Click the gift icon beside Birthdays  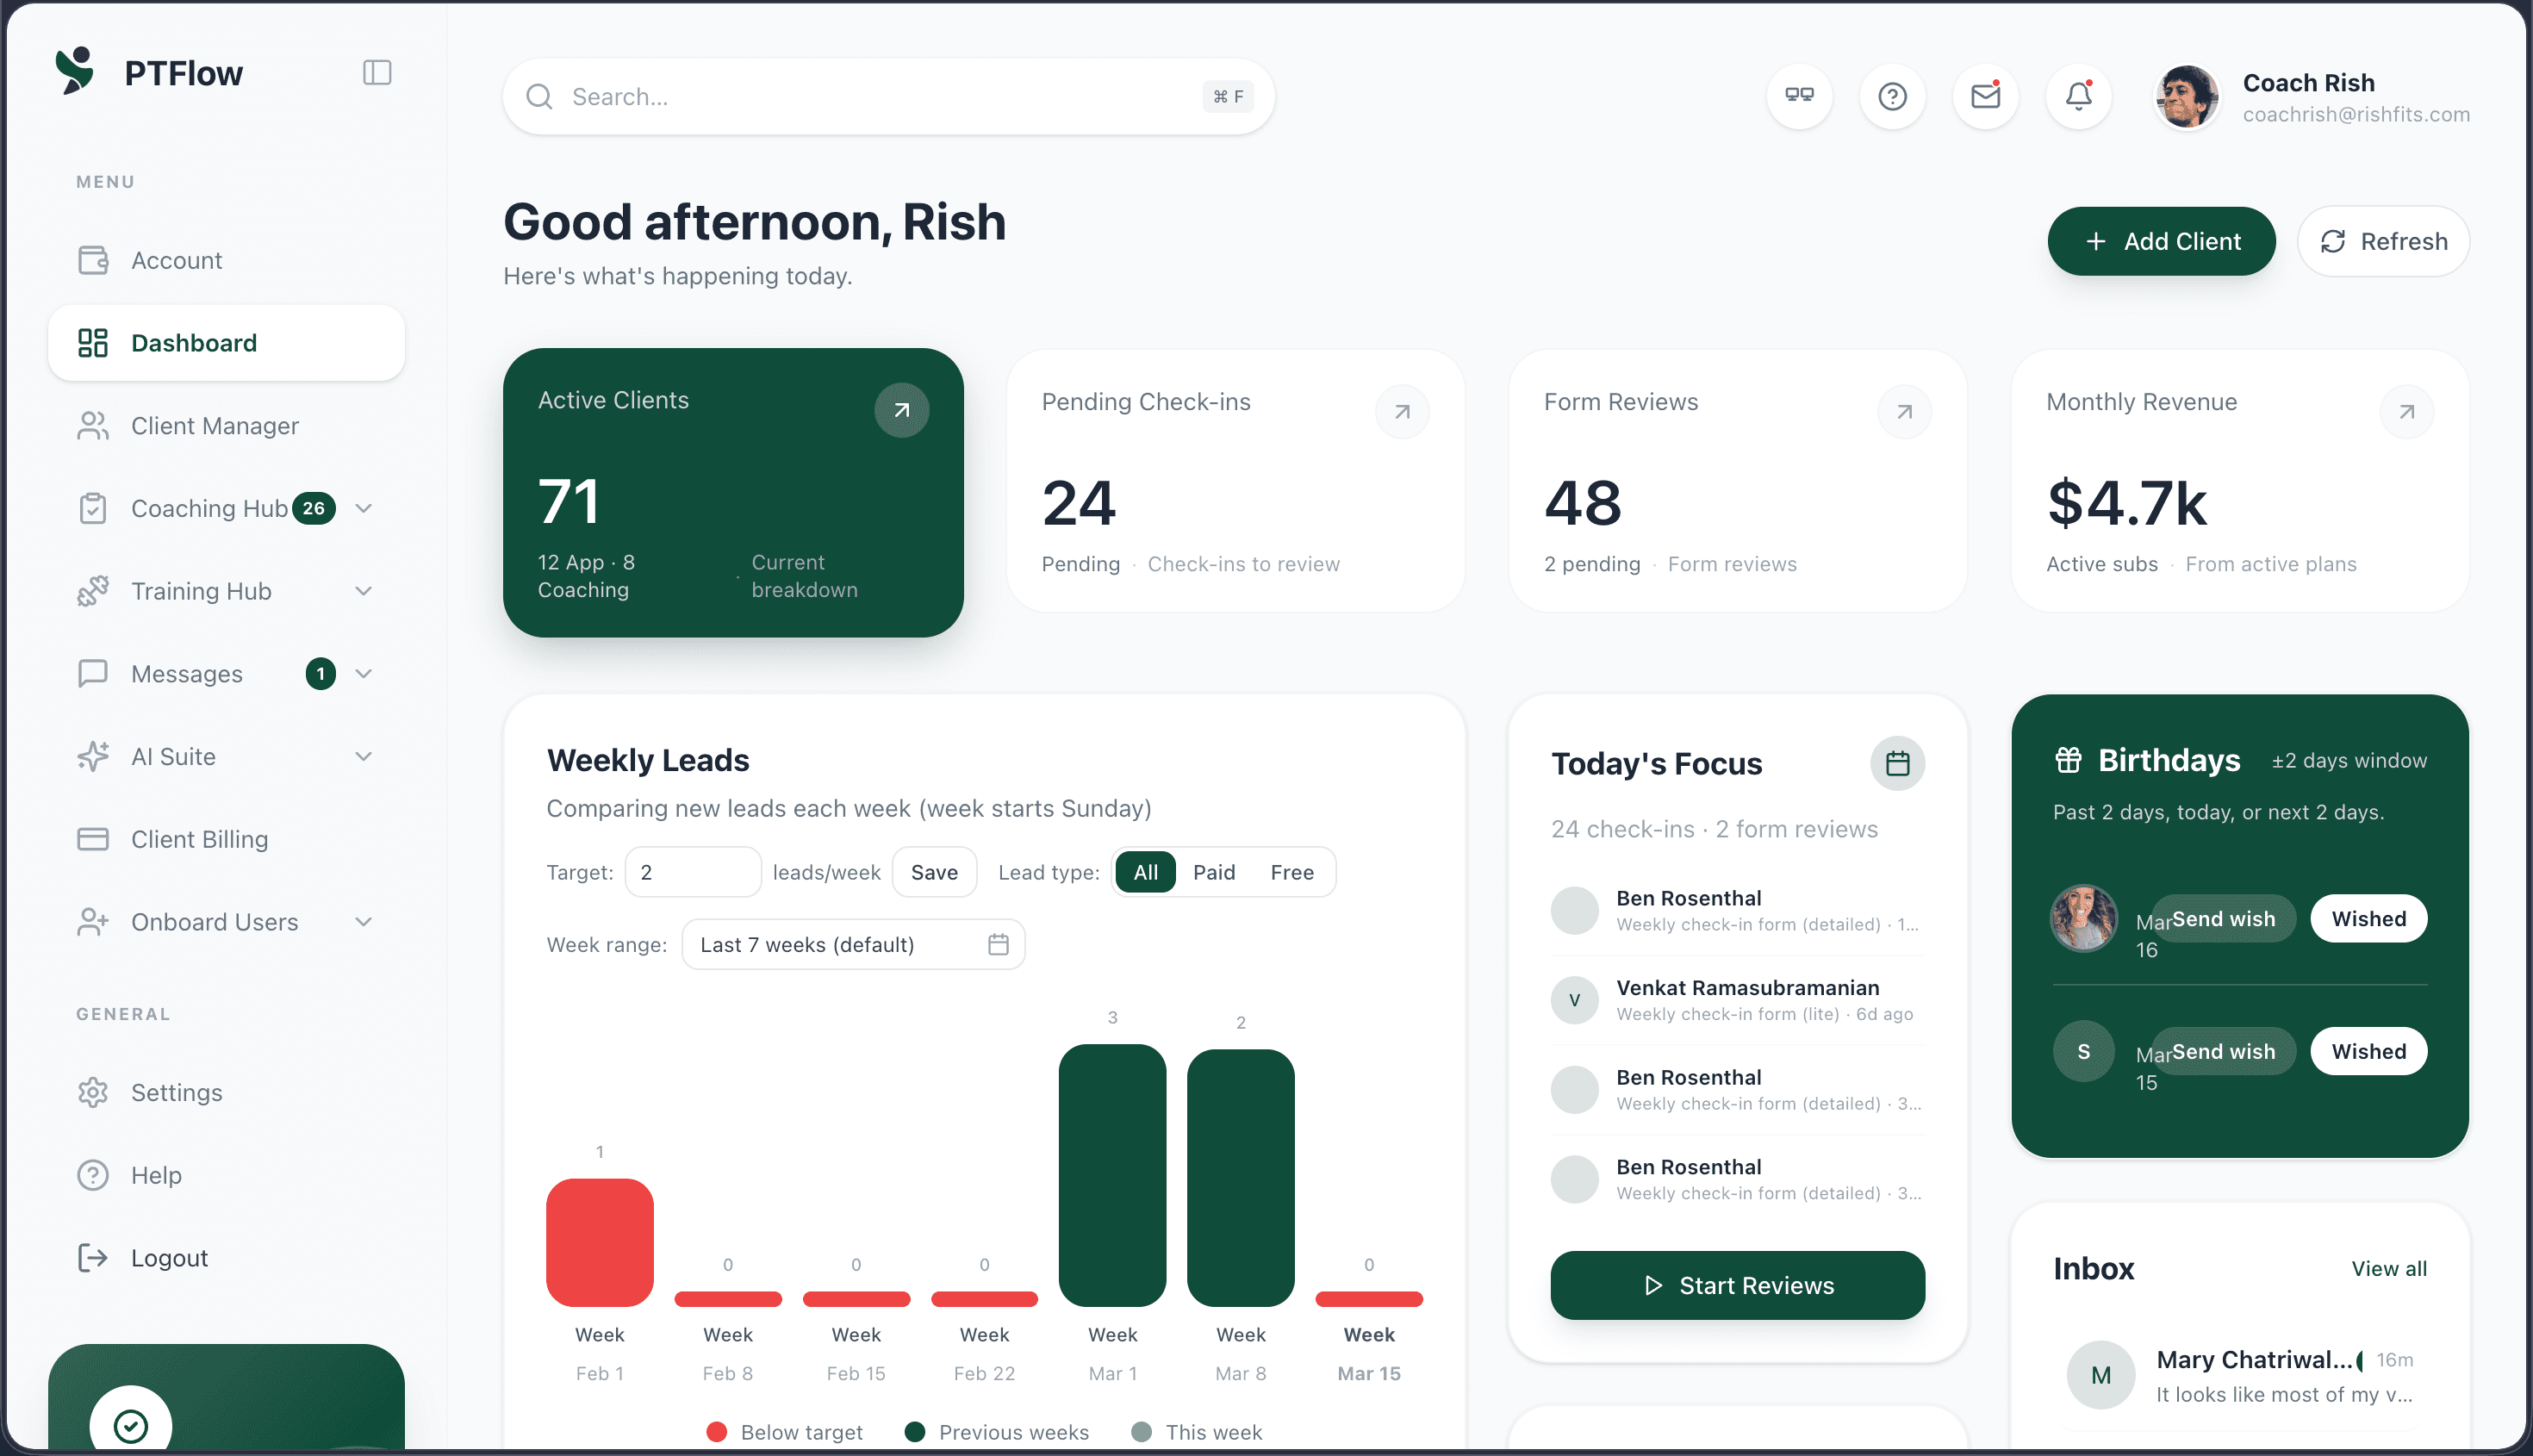coord(2068,760)
